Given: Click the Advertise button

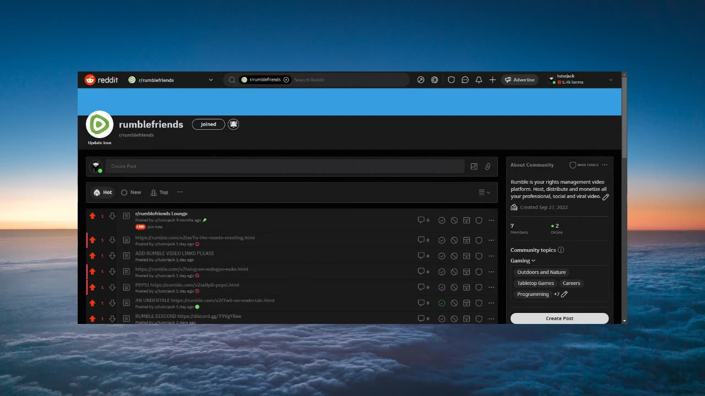Looking at the screenshot, I should tap(520, 80).
